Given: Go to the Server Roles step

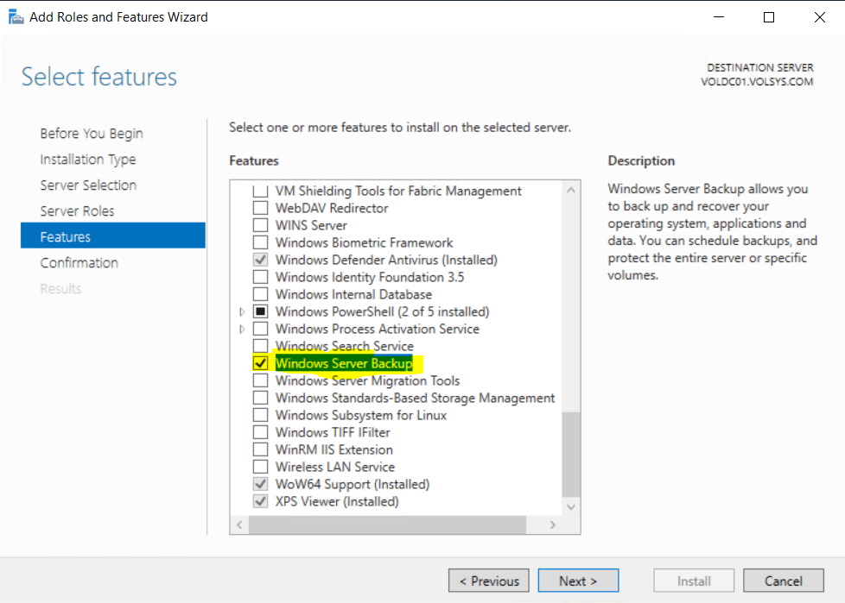Looking at the screenshot, I should pyautogui.click(x=77, y=211).
